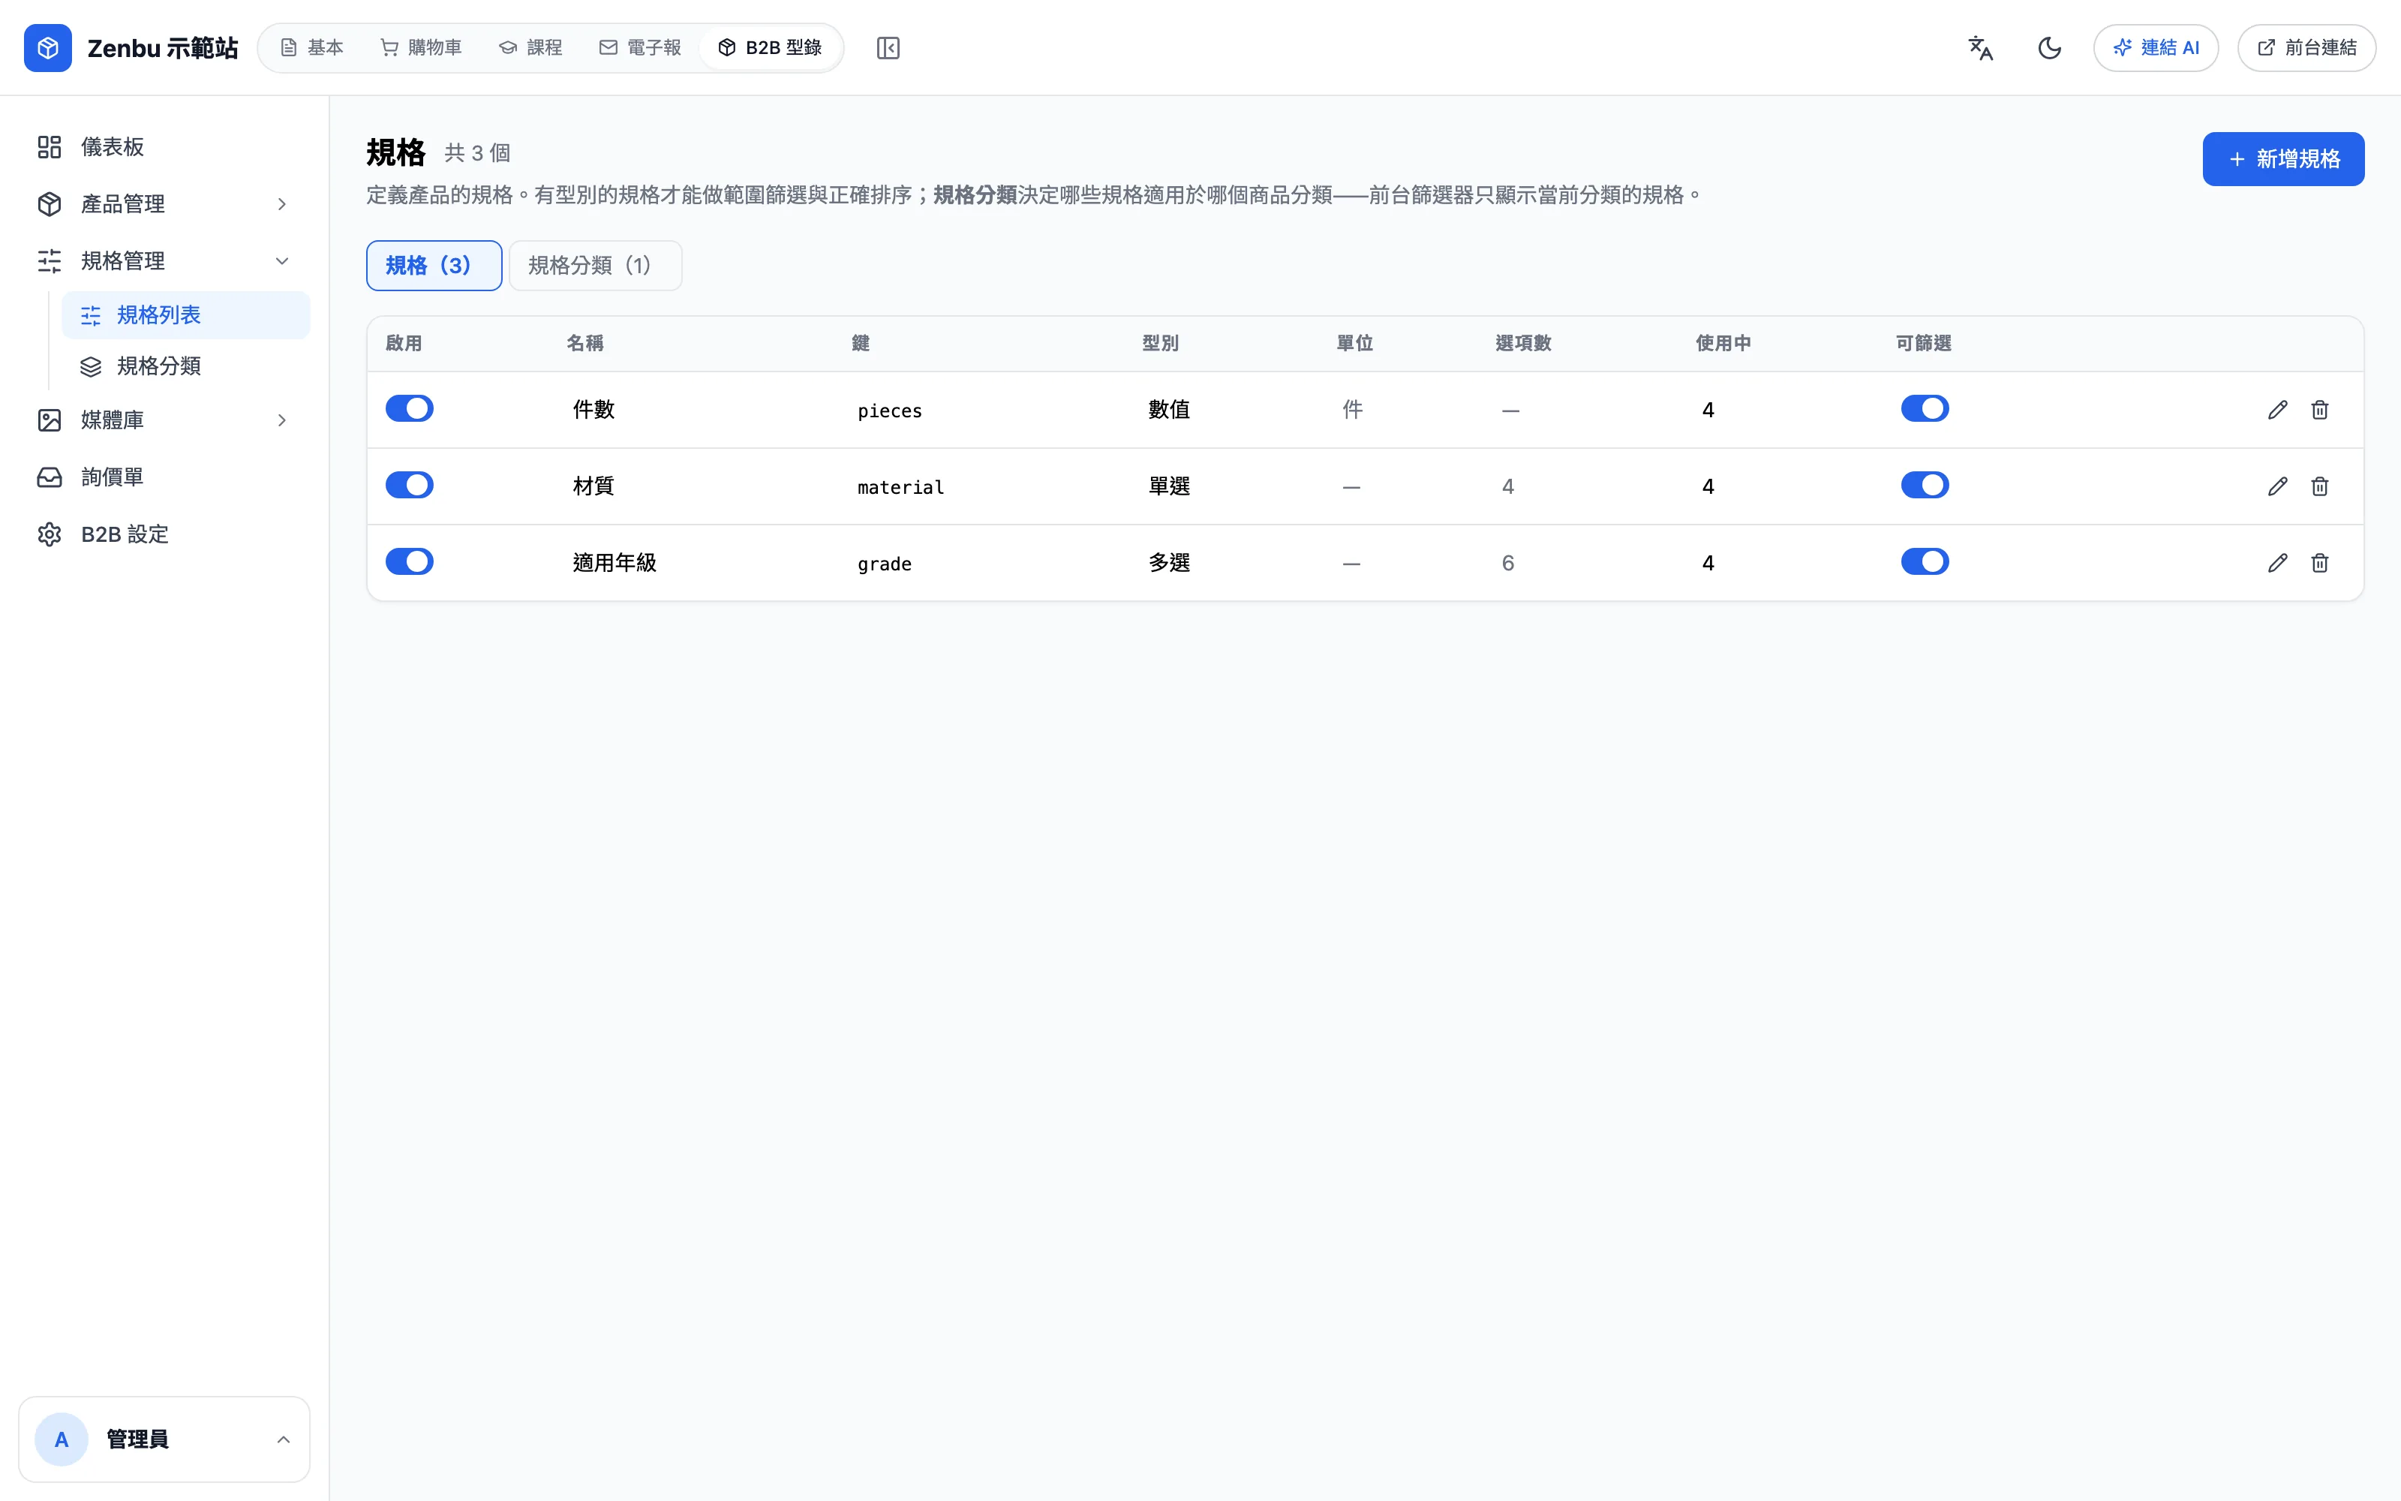
Task: Delete the 材質 spec row
Action: click(x=2320, y=486)
